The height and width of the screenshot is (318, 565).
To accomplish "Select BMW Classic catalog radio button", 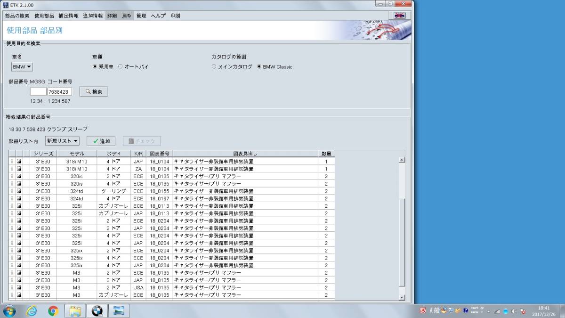I will tap(259, 67).
